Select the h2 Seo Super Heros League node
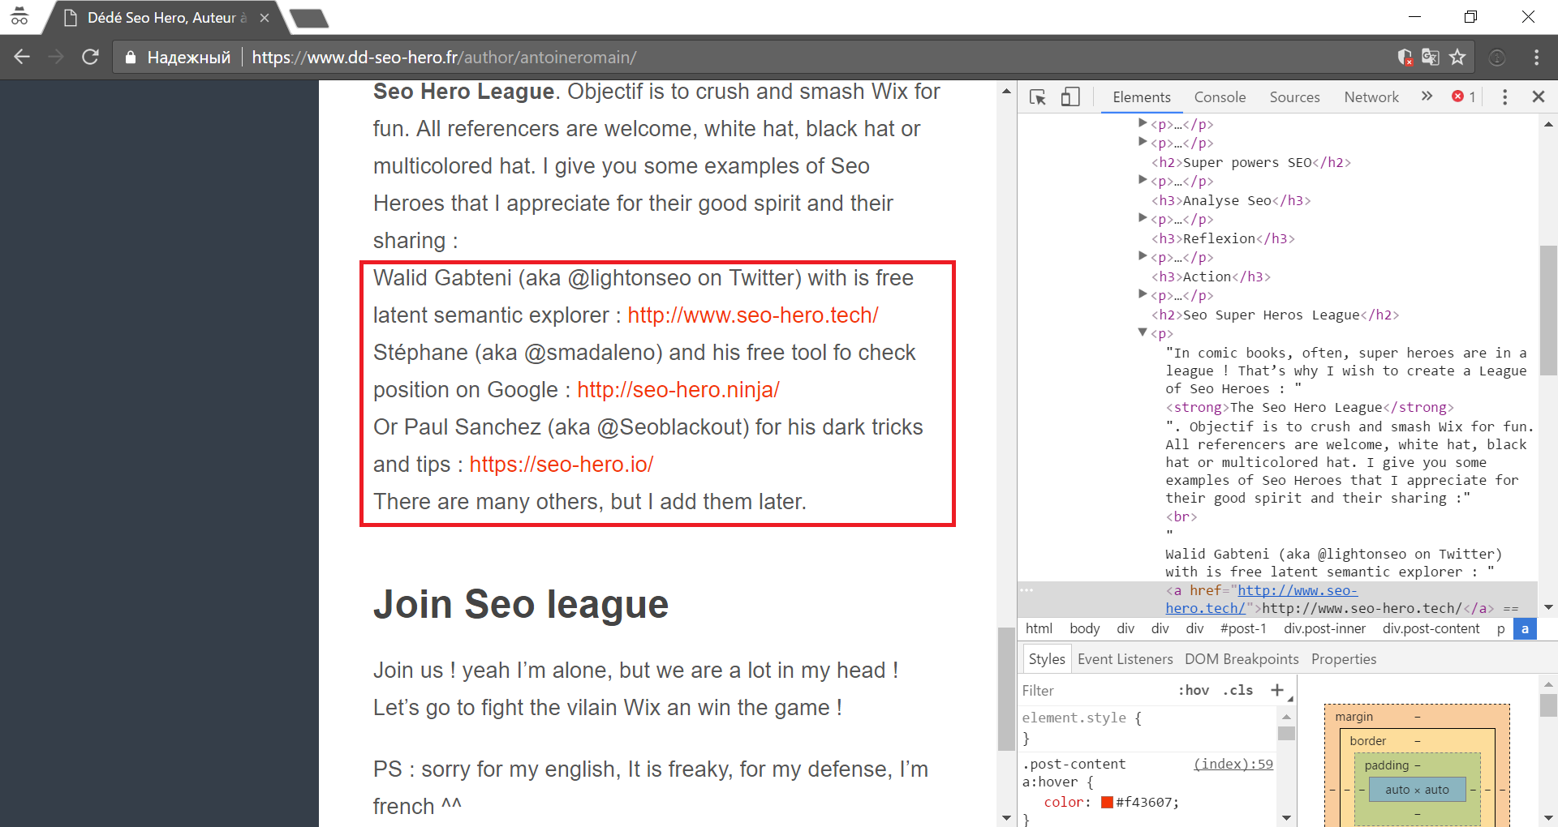Viewport: 1558px width, 827px height. pos(1275,315)
